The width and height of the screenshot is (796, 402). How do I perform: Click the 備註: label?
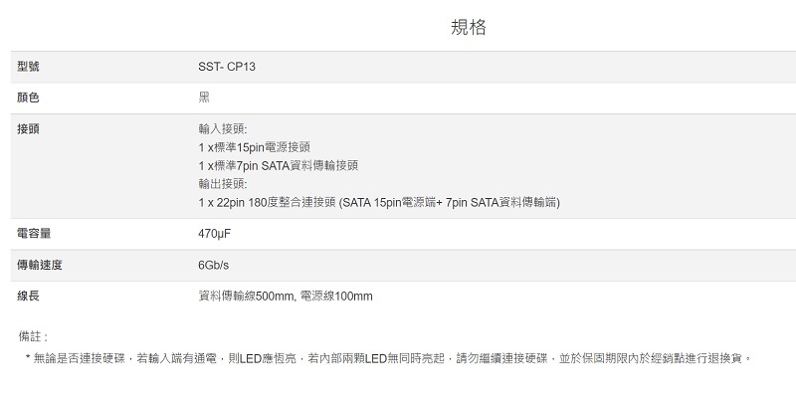pos(33,336)
